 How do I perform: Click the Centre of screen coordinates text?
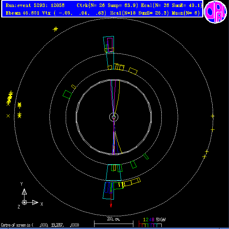[40, 225]
